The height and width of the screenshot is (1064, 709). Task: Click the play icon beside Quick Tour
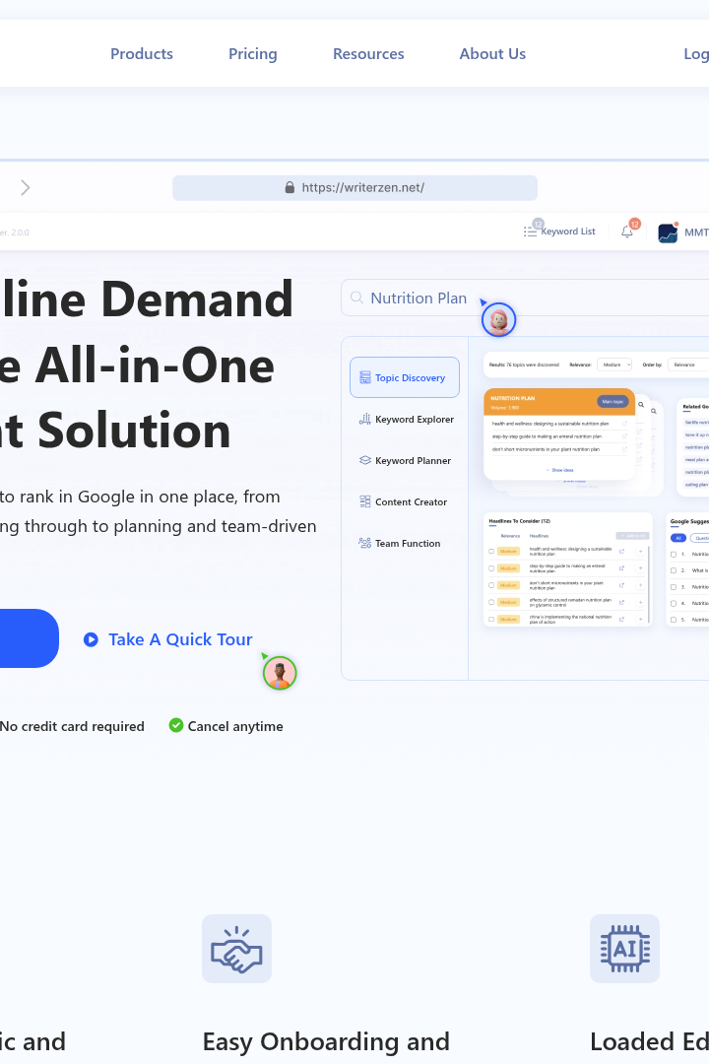[91, 639]
